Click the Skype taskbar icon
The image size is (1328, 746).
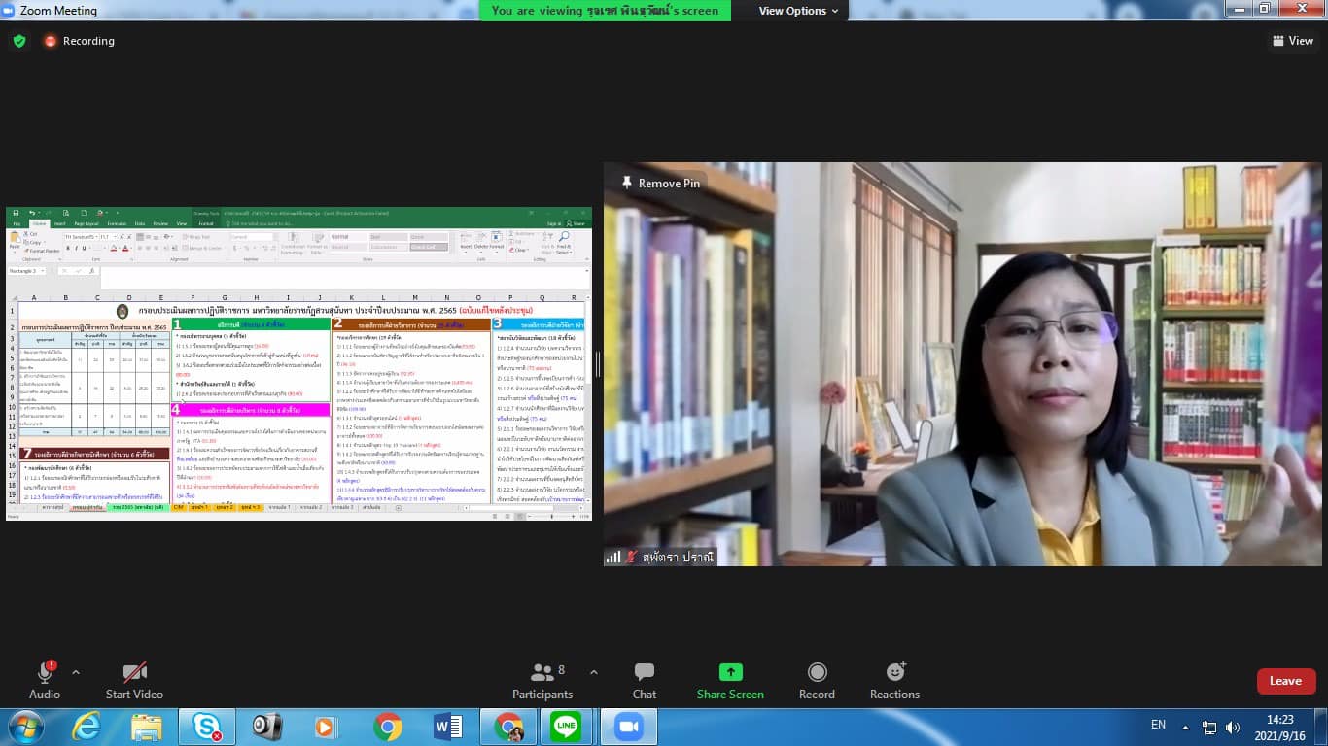206,727
